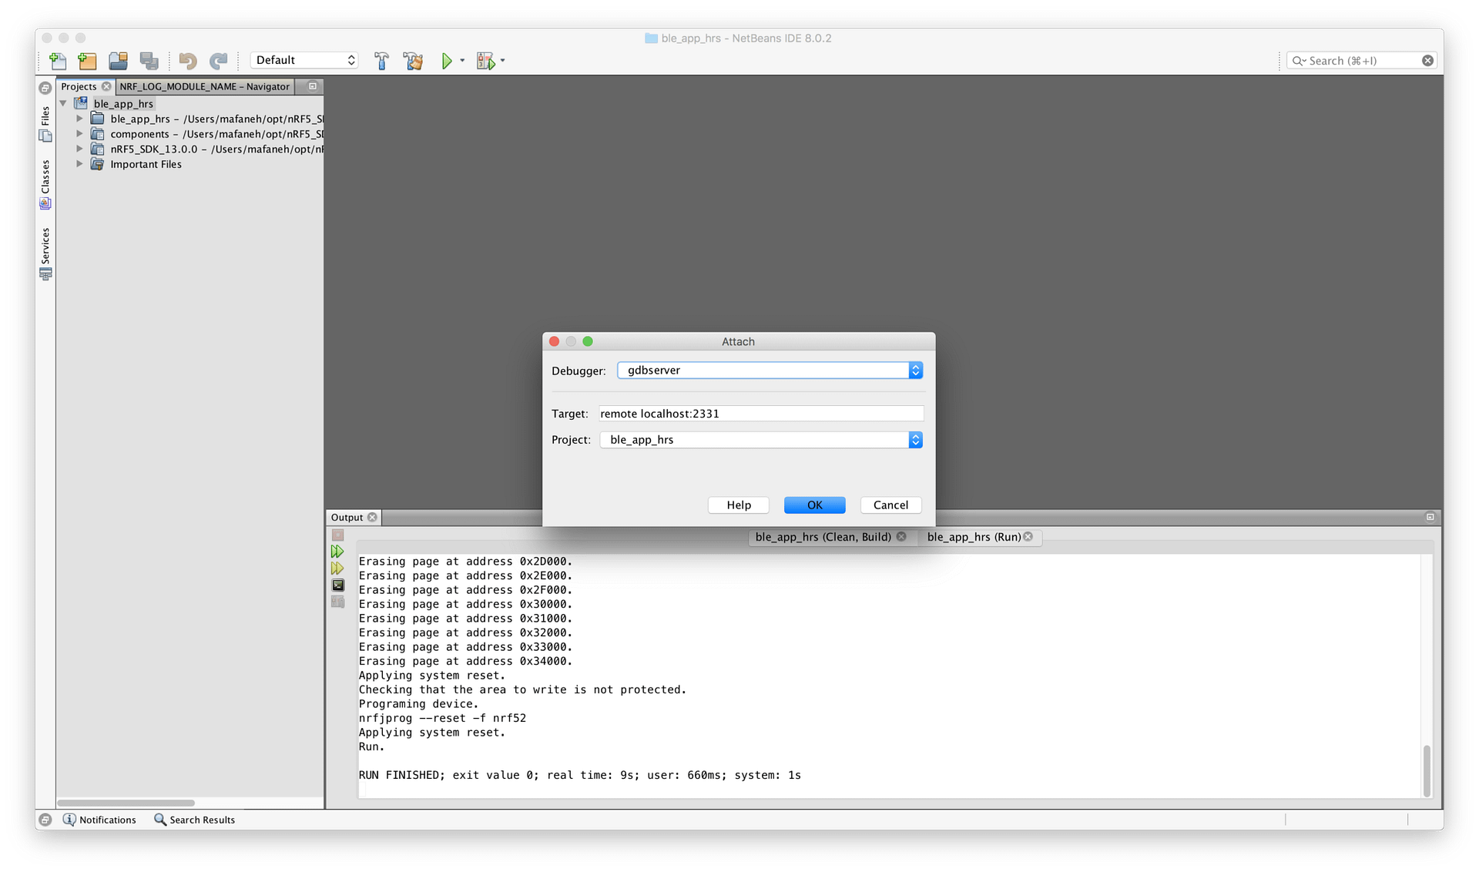Redo the last action

coord(219,61)
